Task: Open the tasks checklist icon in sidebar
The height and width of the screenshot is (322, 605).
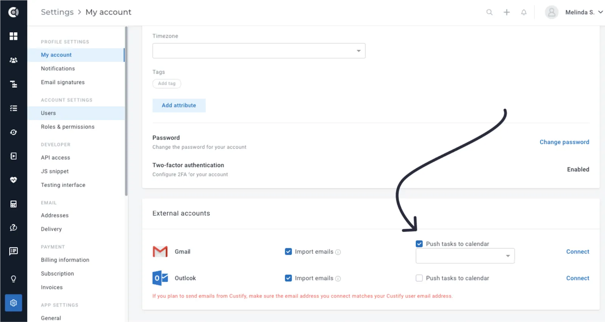Action: [14, 108]
